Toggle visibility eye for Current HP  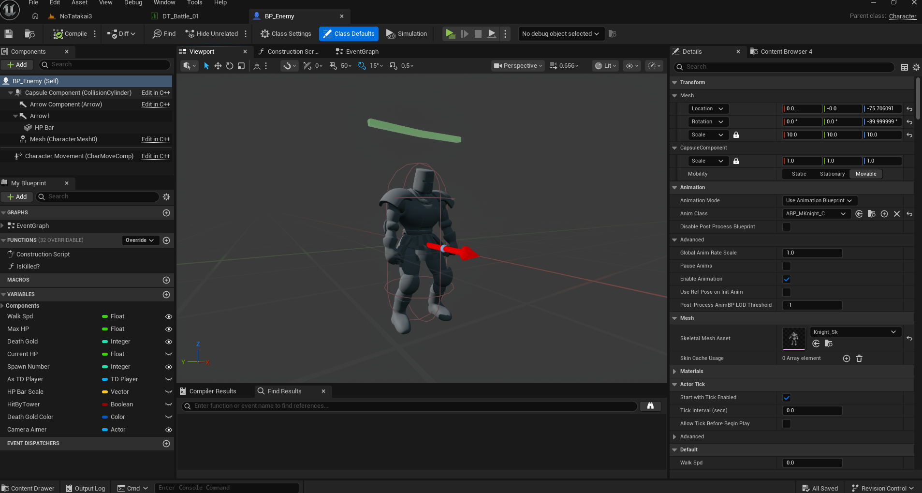[x=169, y=355]
